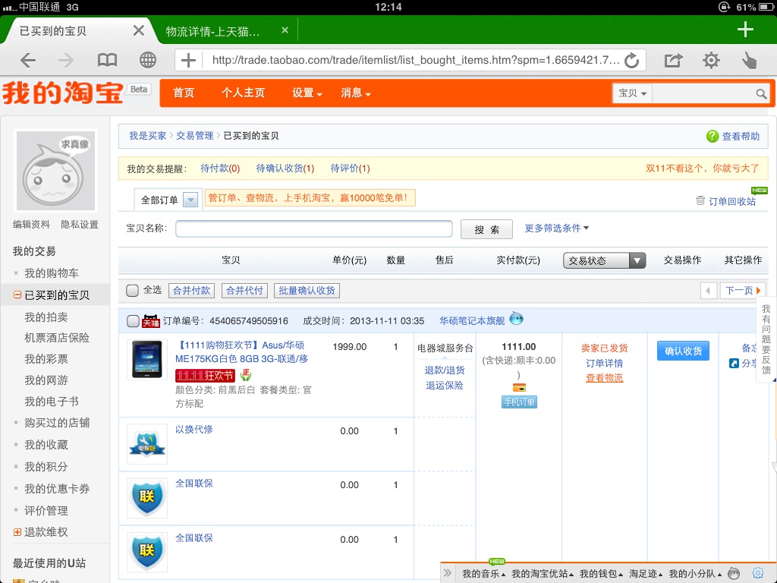Click 待确认收货(1) reminder link

(285, 169)
